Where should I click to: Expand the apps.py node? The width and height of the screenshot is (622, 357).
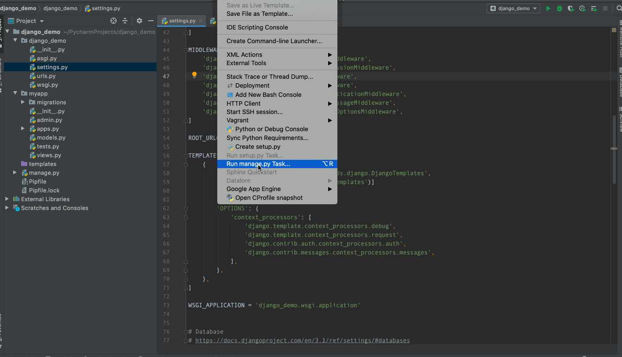point(23,129)
